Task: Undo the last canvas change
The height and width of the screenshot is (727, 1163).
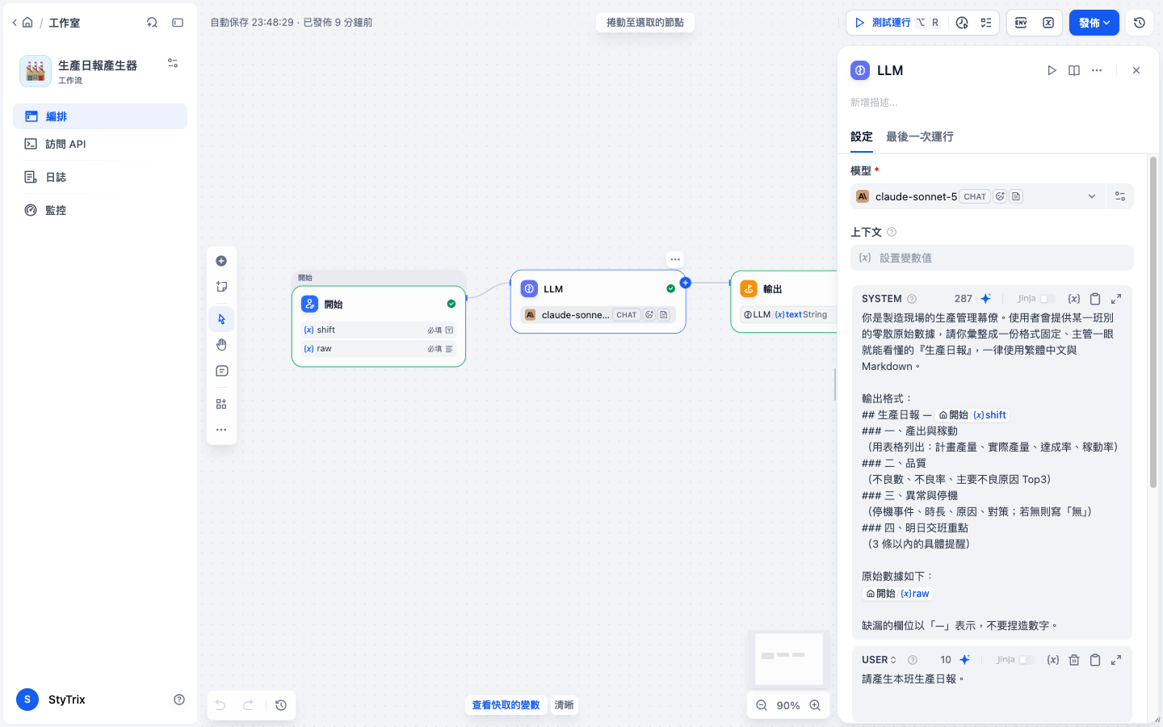Action: point(220,705)
